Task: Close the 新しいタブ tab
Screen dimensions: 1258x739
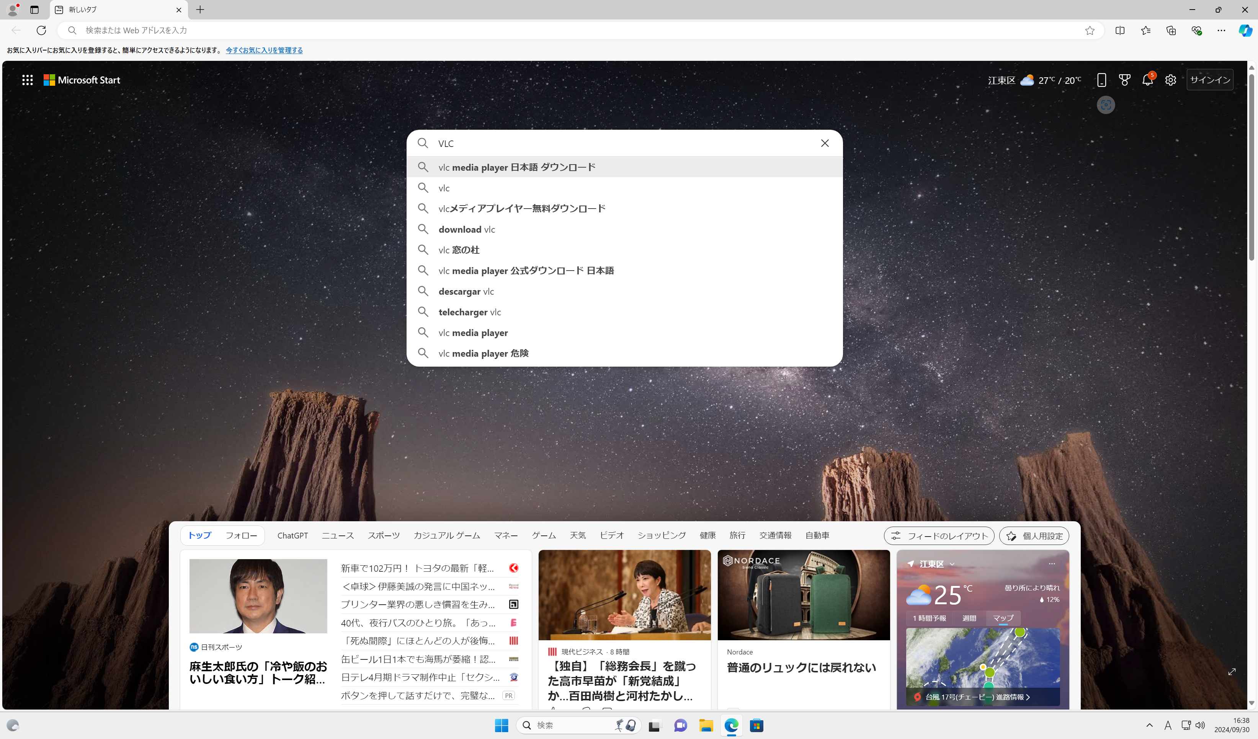Action: pos(179,10)
